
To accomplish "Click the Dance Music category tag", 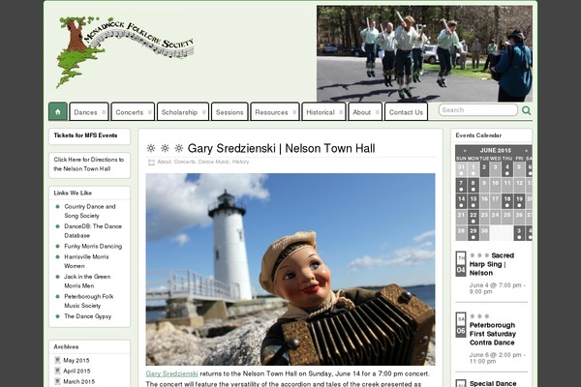I will (214, 162).
